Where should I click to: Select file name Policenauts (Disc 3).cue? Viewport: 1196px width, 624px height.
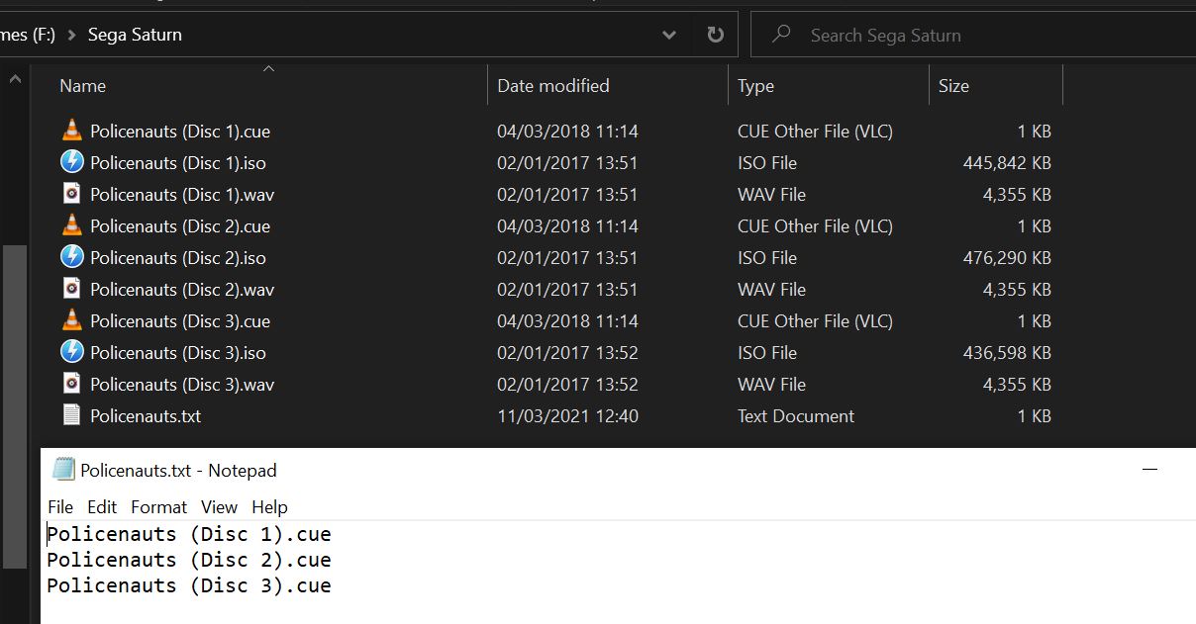pos(180,320)
